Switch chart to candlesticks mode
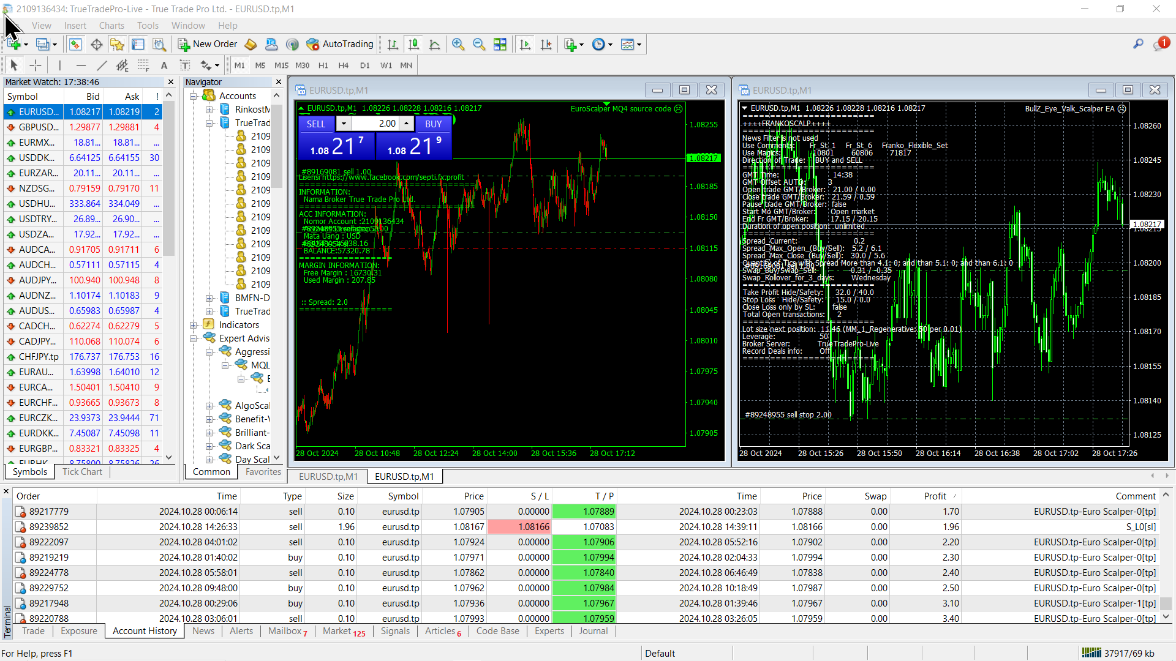The height and width of the screenshot is (661, 1176). [413, 44]
